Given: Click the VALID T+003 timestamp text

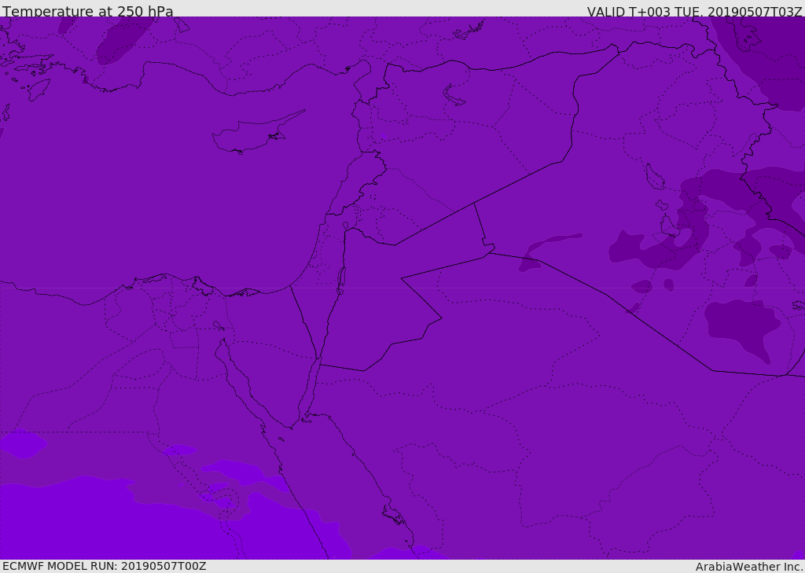Looking at the screenshot, I should coord(694,12).
